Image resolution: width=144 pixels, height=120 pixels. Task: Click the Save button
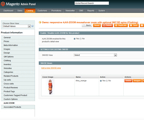(134, 25)
